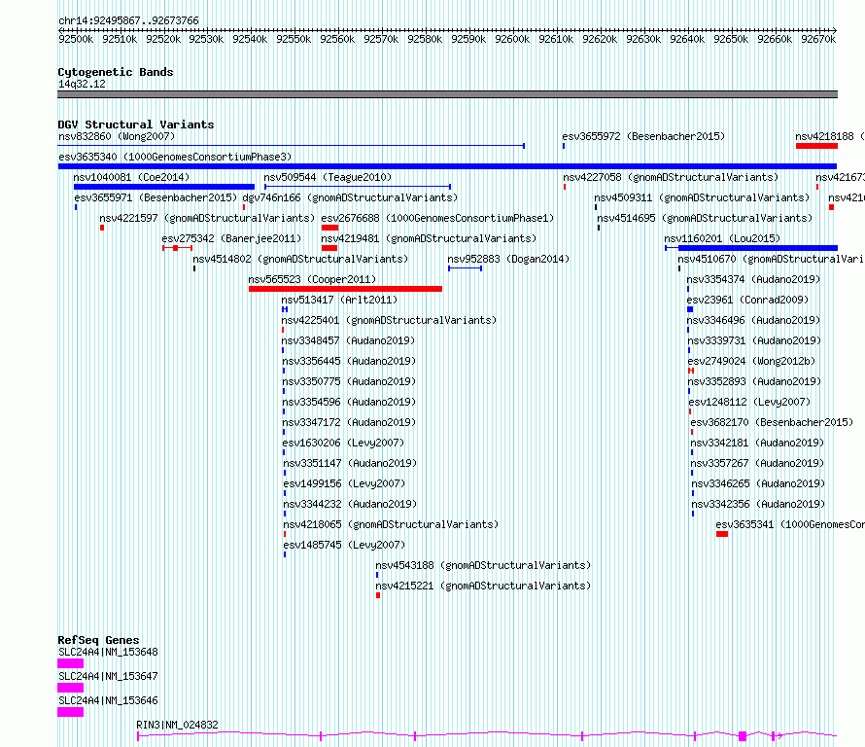Click esv3655971 (Besenbacher2015) label
The height and width of the screenshot is (747, 865).
156,197
